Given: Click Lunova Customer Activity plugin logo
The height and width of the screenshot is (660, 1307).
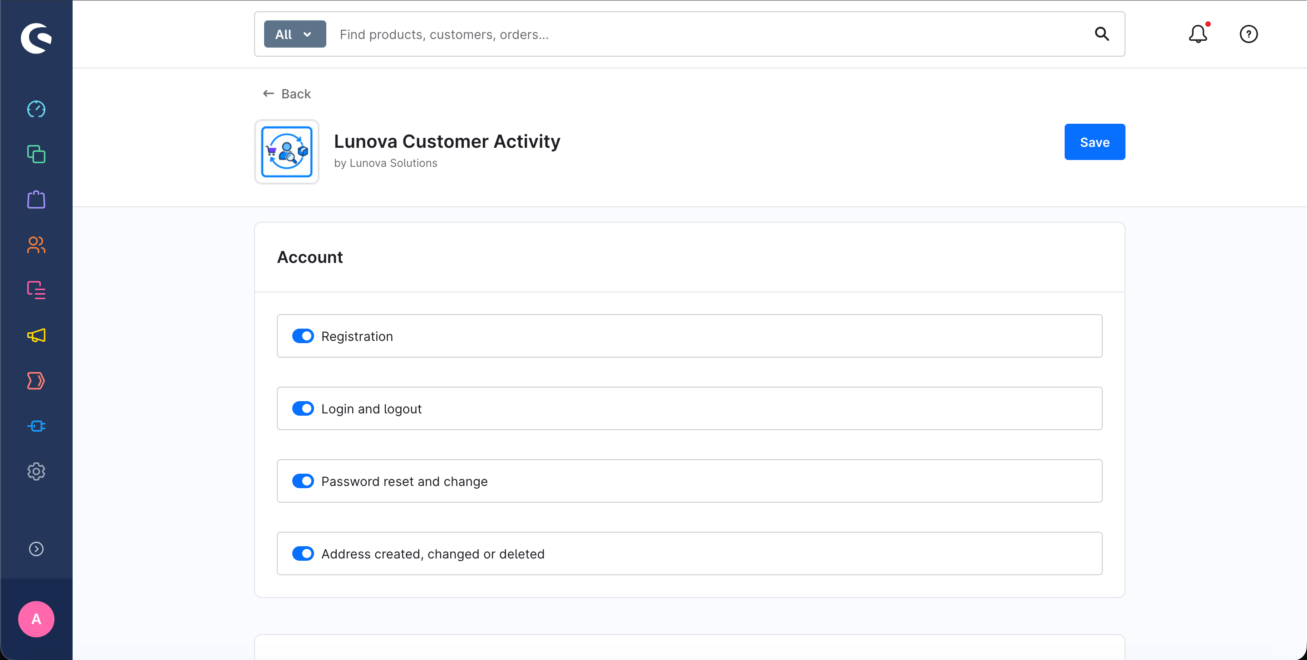Looking at the screenshot, I should pyautogui.click(x=287, y=151).
